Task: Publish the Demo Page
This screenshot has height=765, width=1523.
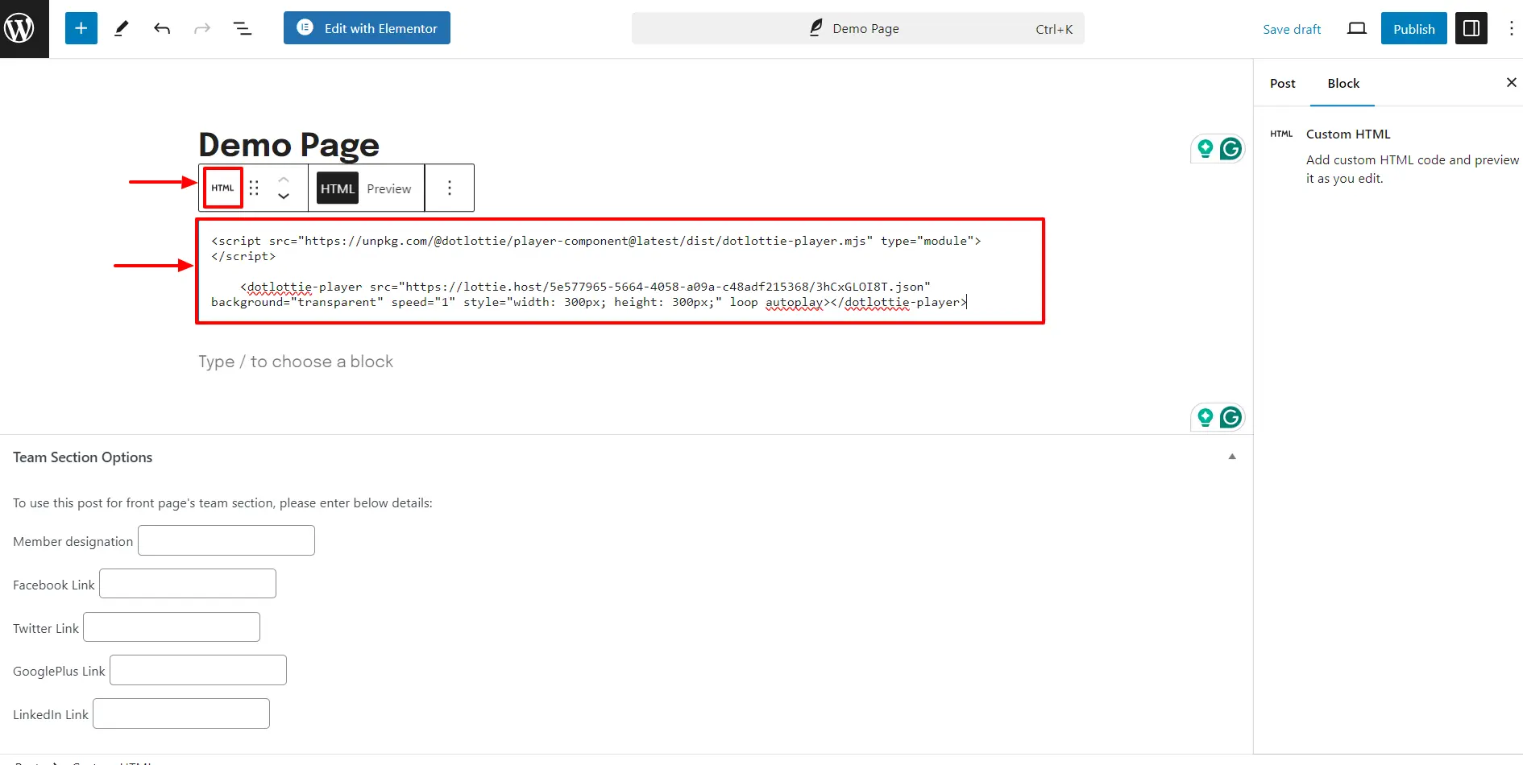Action: 1414,28
